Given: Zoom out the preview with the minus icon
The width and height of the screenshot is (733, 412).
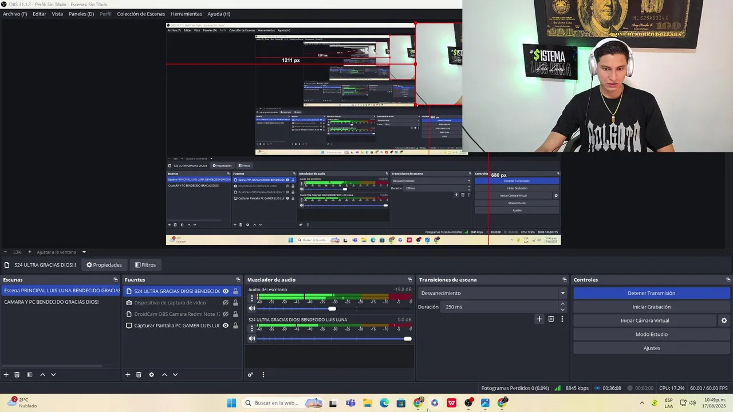Looking at the screenshot, I should click(x=5, y=252).
